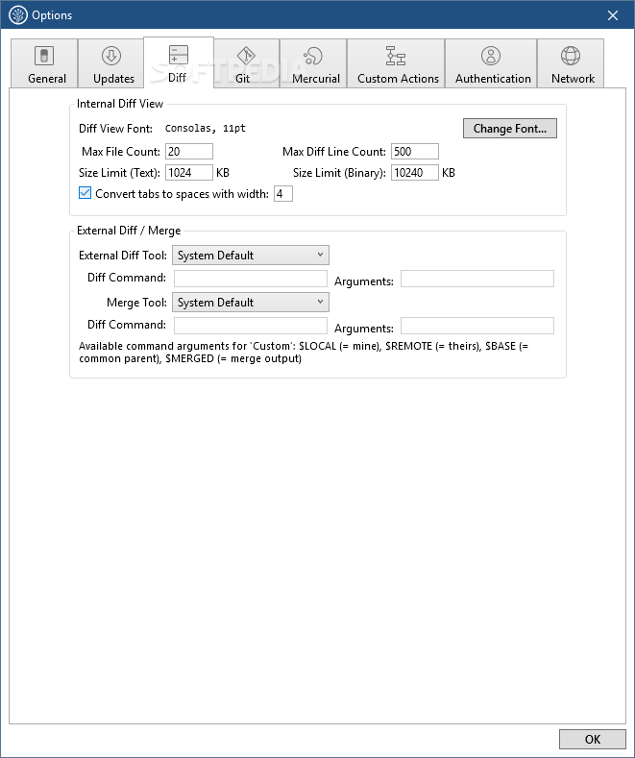Image resolution: width=635 pixels, height=758 pixels.
Task: Open the General tab icon
Action: tap(44, 56)
